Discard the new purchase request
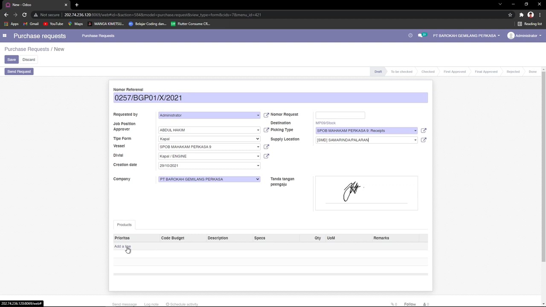Image resolution: width=546 pixels, height=307 pixels. (x=29, y=60)
